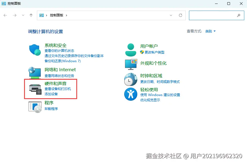
Task: Focus the control panel search box
Action: [x=216, y=15]
